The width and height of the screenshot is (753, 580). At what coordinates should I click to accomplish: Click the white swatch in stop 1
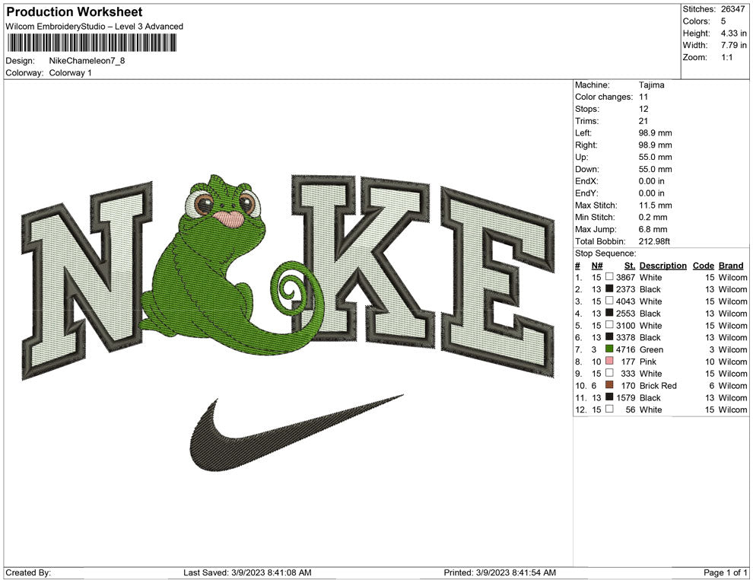609,277
